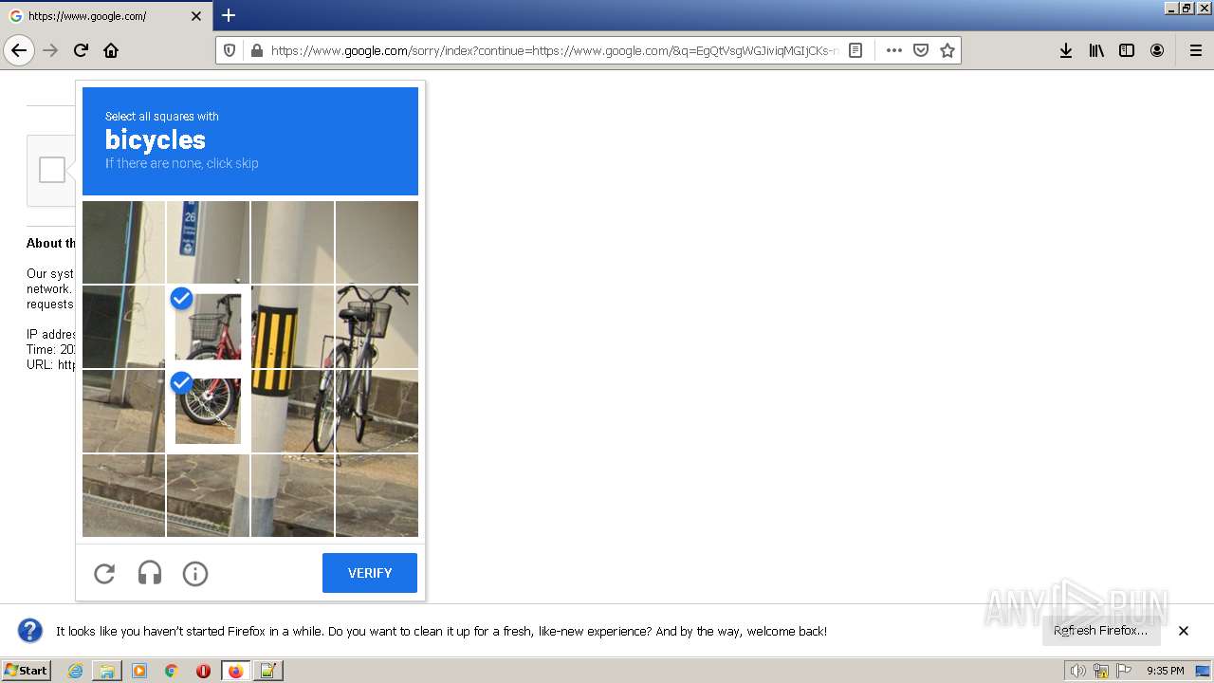The width and height of the screenshot is (1214, 683).
Task: Open volume control in system tray
Action: coord(1077,671)
